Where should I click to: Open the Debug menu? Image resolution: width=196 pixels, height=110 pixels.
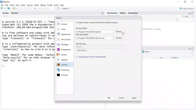[x=43, y=5]
